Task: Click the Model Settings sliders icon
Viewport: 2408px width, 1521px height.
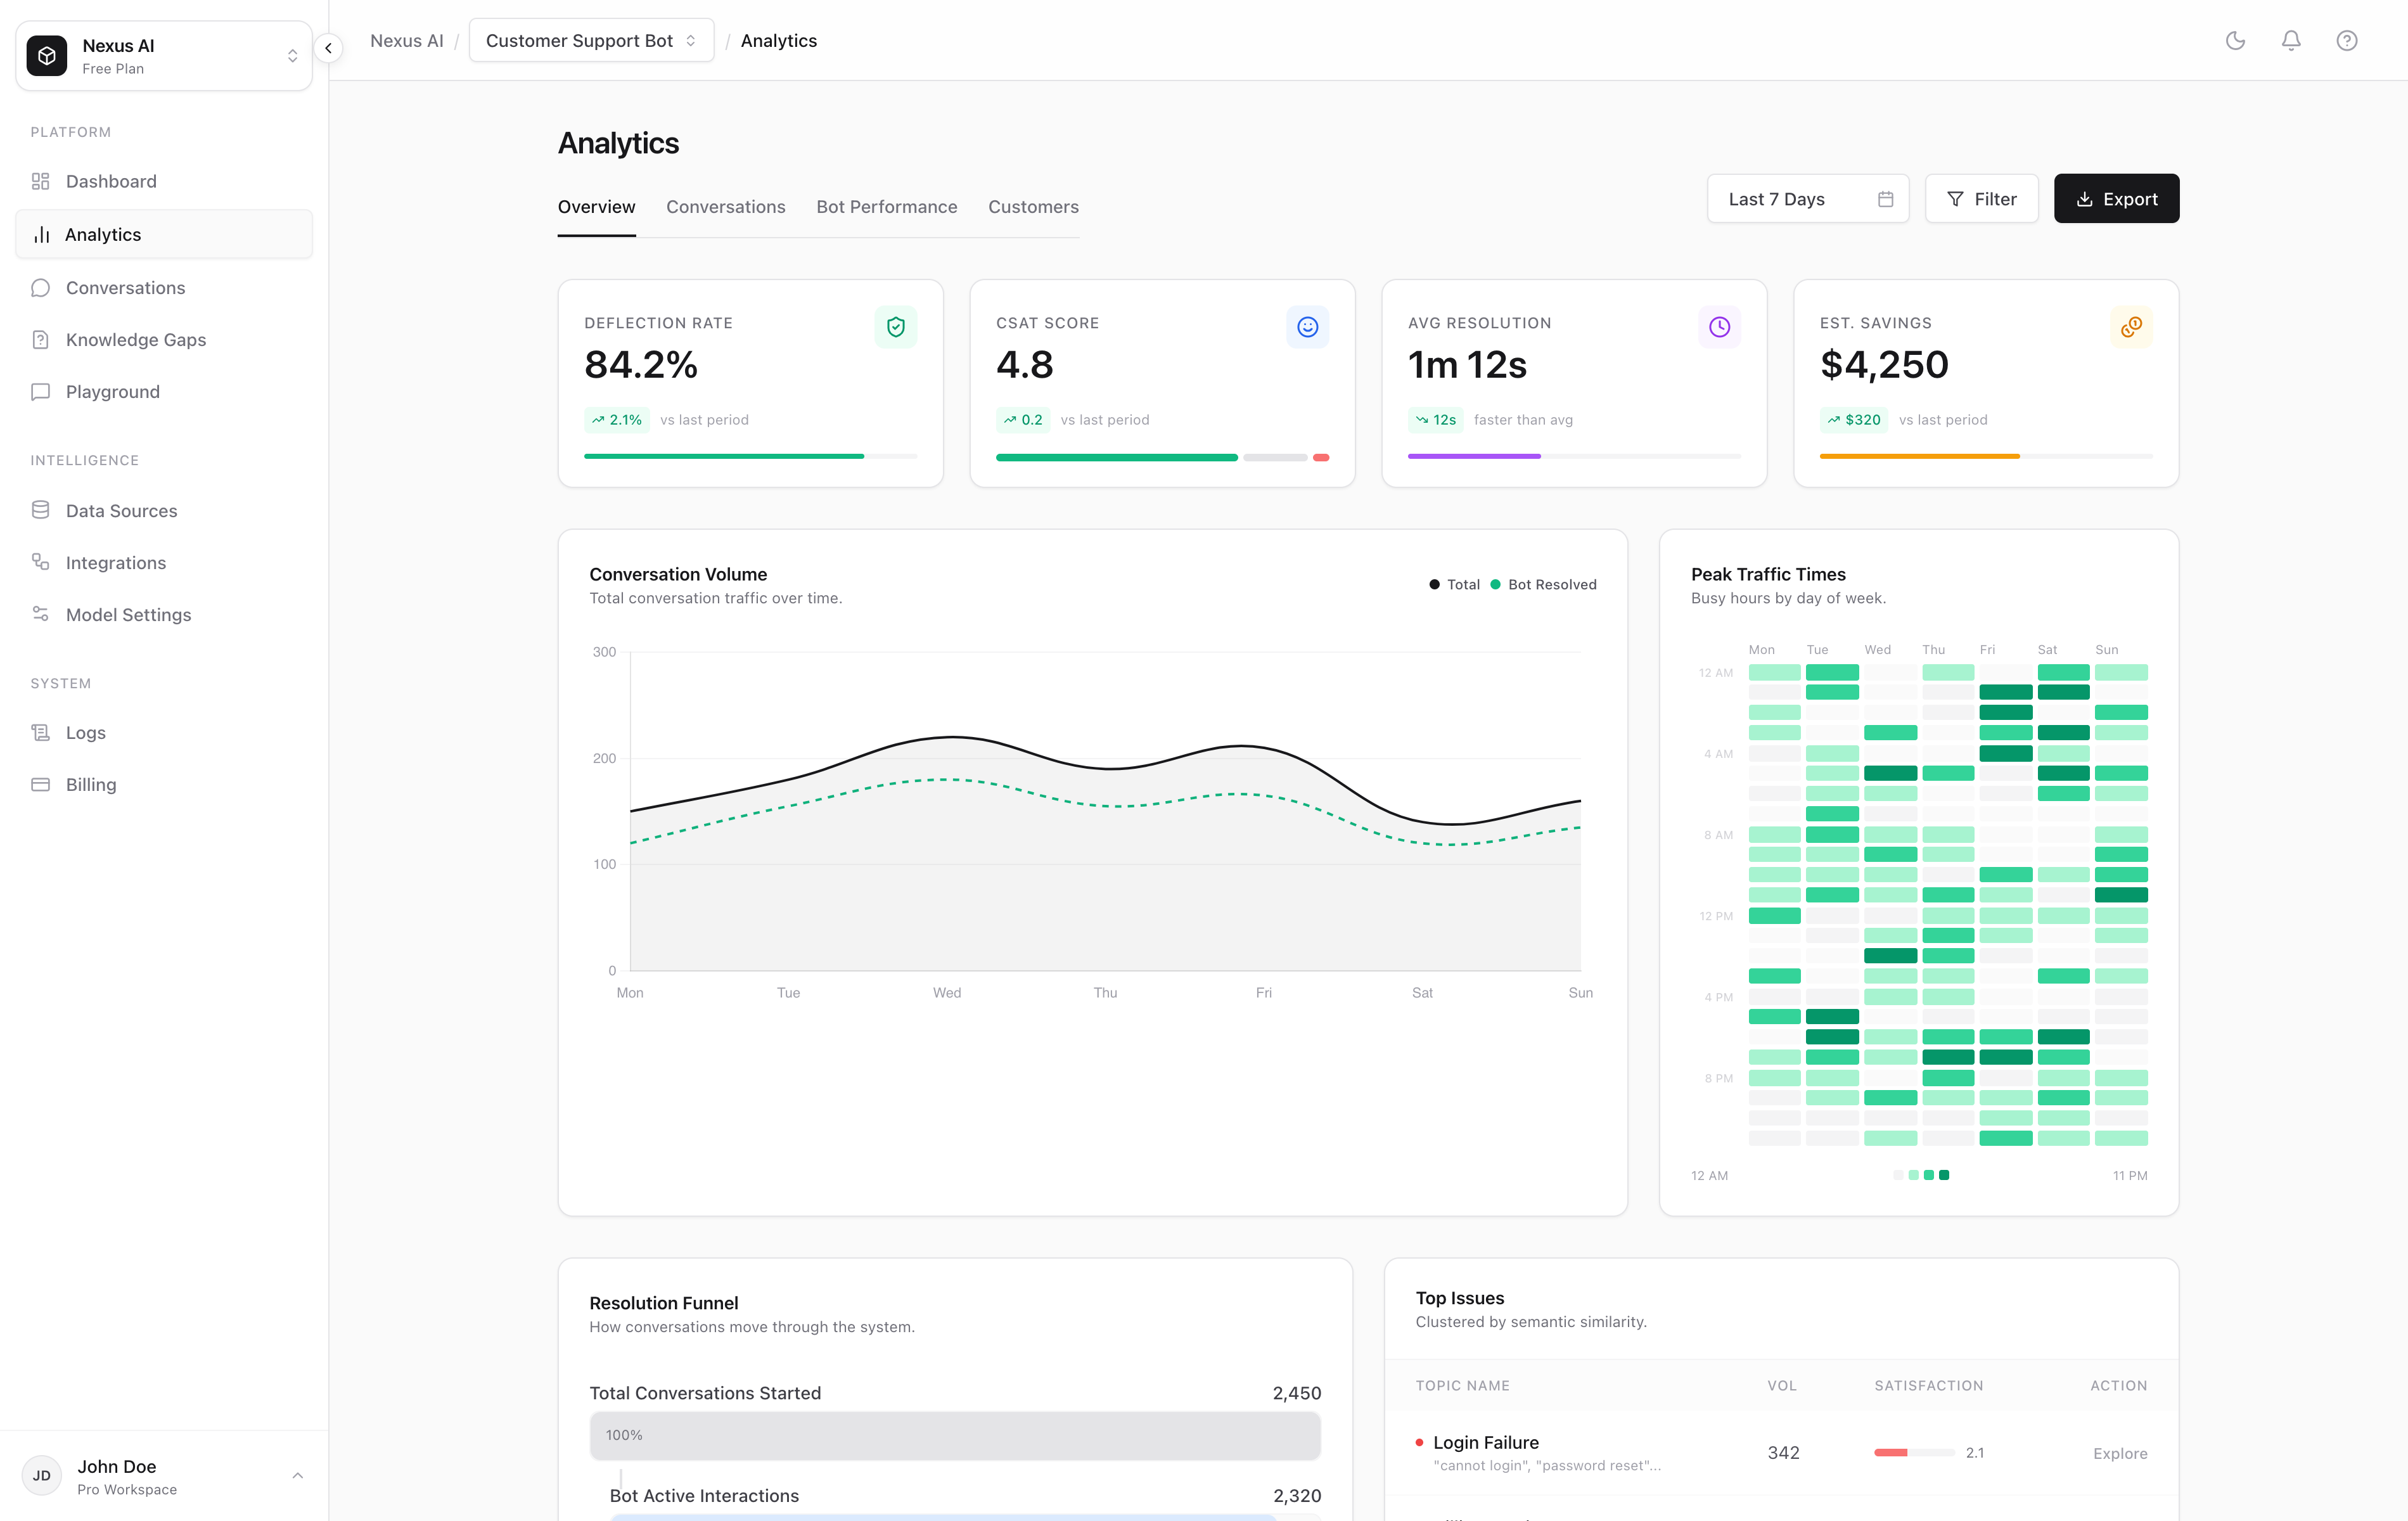Action: (40, 614)
